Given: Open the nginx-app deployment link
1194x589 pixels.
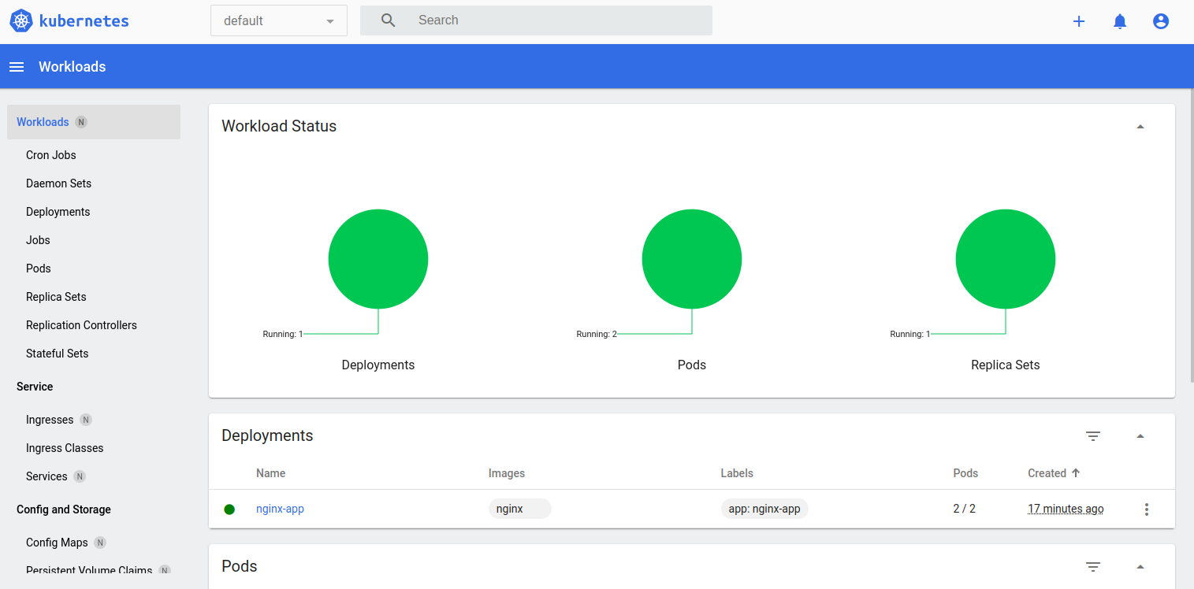Looking at the screenshot, I should (x=280, y=509).
